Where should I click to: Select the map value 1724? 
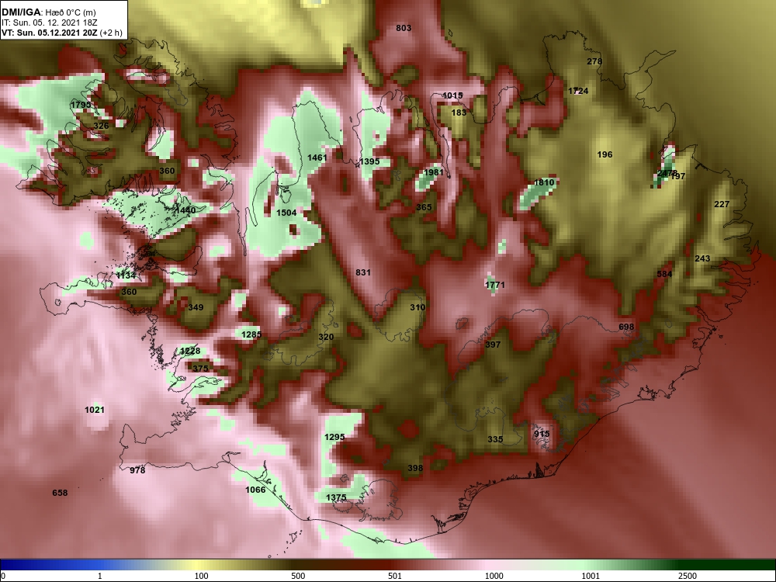578,91
